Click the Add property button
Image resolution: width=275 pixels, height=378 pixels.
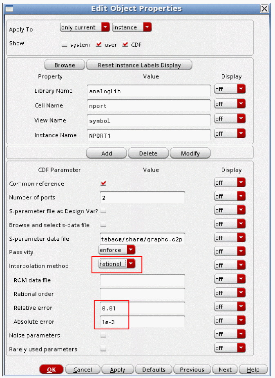tap(107, 153)
